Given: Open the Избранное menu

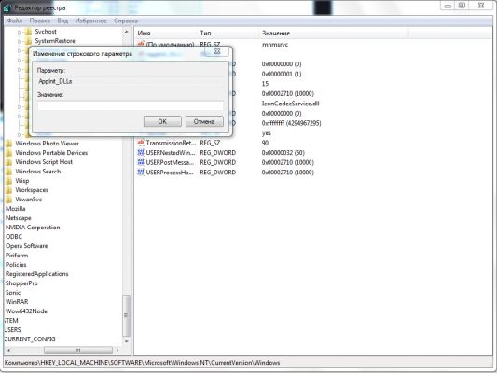Looking at the screenshot, I should pos(90,21).
